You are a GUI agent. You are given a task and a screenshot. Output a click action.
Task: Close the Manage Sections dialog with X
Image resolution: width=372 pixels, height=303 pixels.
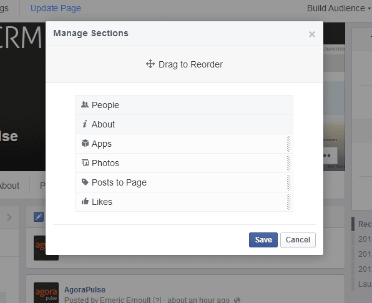[x=312, y=34]
